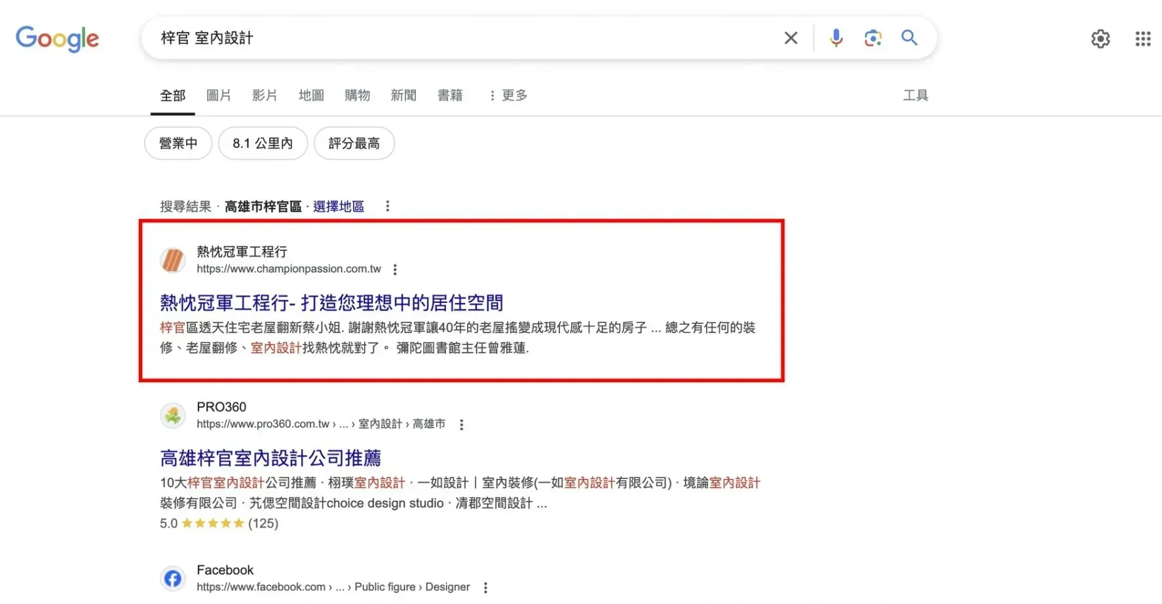The image size is (1162, 604).
Task: Open more options for PRO360 result
Action: pos(462,425)
